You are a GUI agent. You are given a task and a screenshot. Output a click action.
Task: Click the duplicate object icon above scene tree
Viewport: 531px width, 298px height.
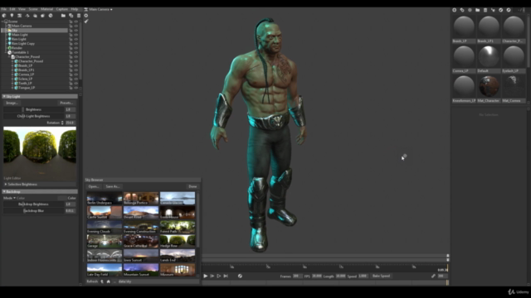coord(71,16)
